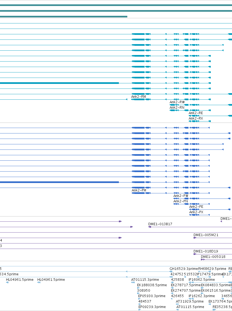Click the EK274707.5prime EST label
The height and width of the screenshot is (311, 232).
[186, 291]
